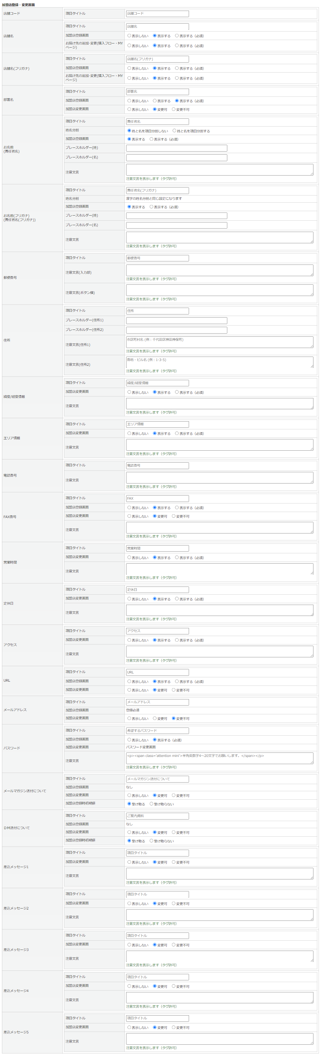
Task: Select 変更不可 for 差込メッセージ3
Action: coord(174,945)
